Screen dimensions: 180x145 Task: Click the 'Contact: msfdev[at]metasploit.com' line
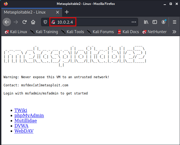(36, 85)
